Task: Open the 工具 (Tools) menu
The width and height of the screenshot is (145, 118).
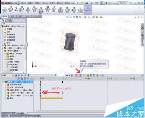Action: pos(52,3)
